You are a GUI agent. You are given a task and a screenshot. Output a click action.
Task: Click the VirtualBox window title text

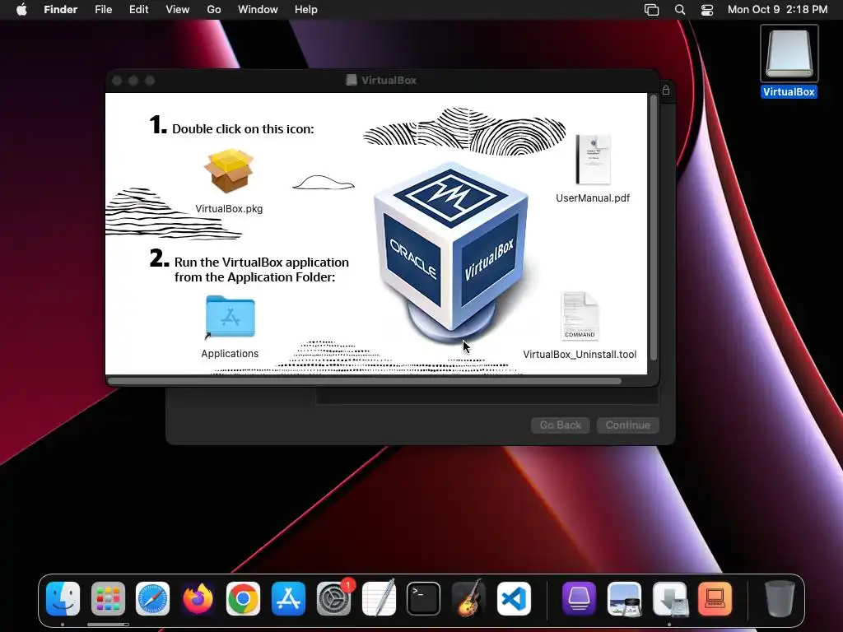(389, 81)
